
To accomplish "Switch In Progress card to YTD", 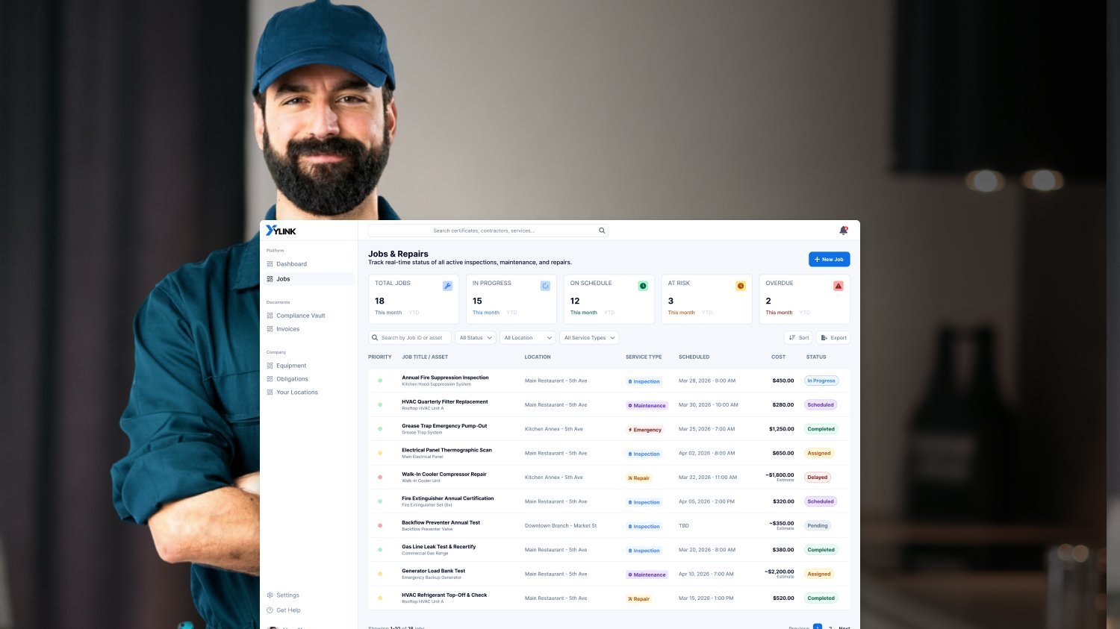I will tap(512, 313).
